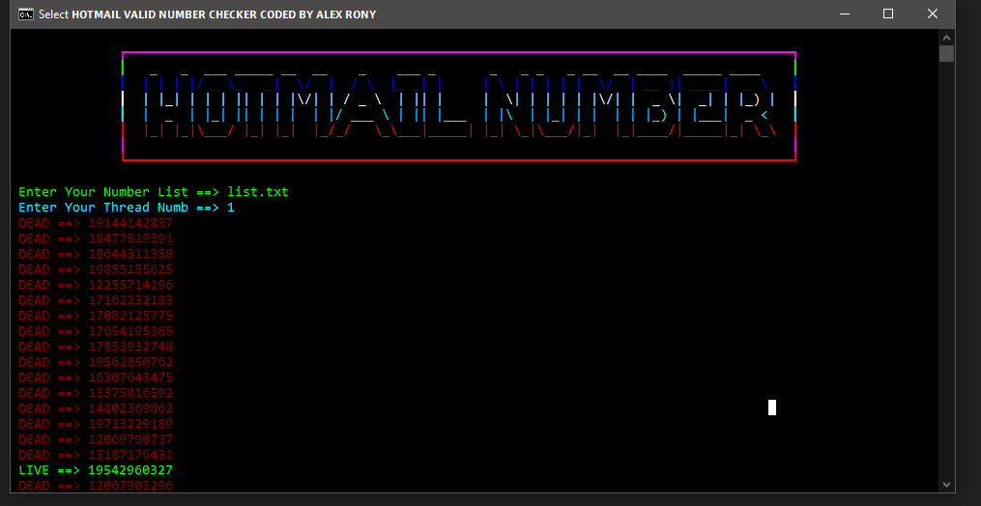Viewport: 981px width, 506px height.
Task: Click the 'Enter Your Number List' line
Action: (154, 192)
